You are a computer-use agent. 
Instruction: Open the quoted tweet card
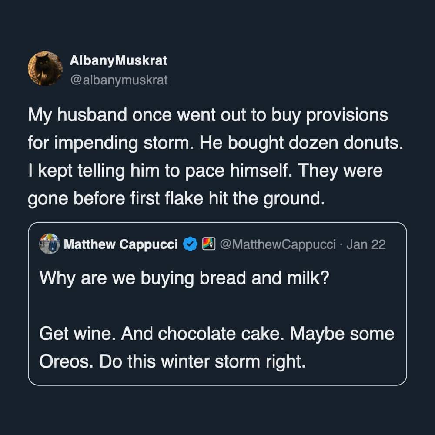pos(217,304)
